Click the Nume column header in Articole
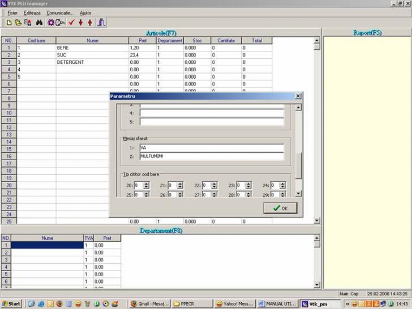This screenshot has height=309, width=412. coord(92,41)
